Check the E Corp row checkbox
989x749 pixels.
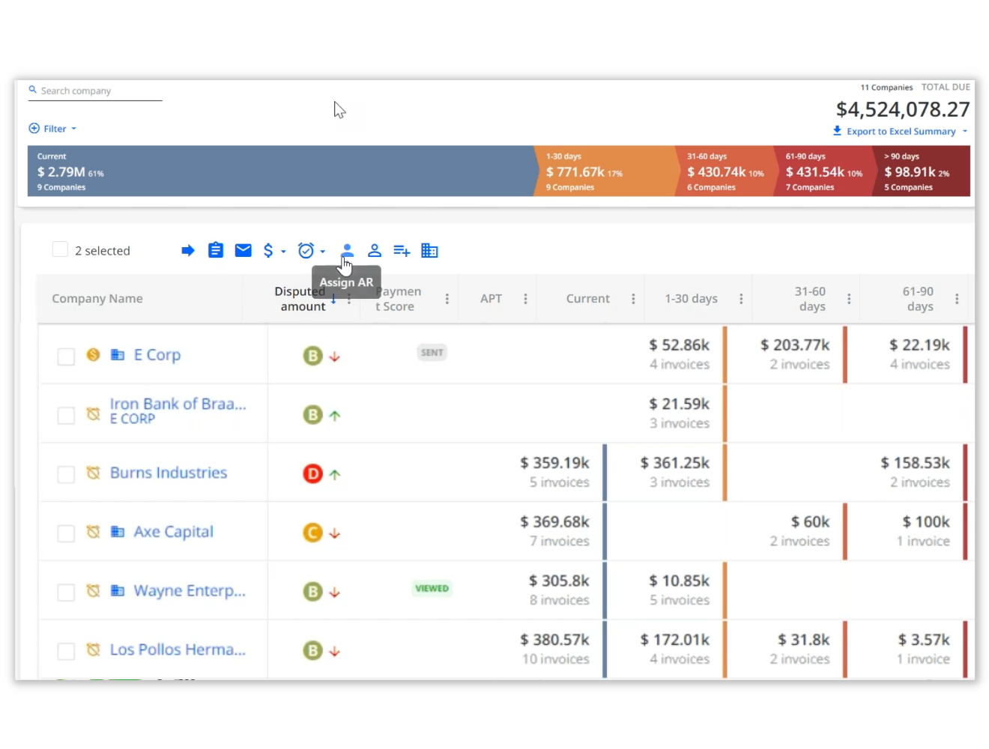click(66, 356)
